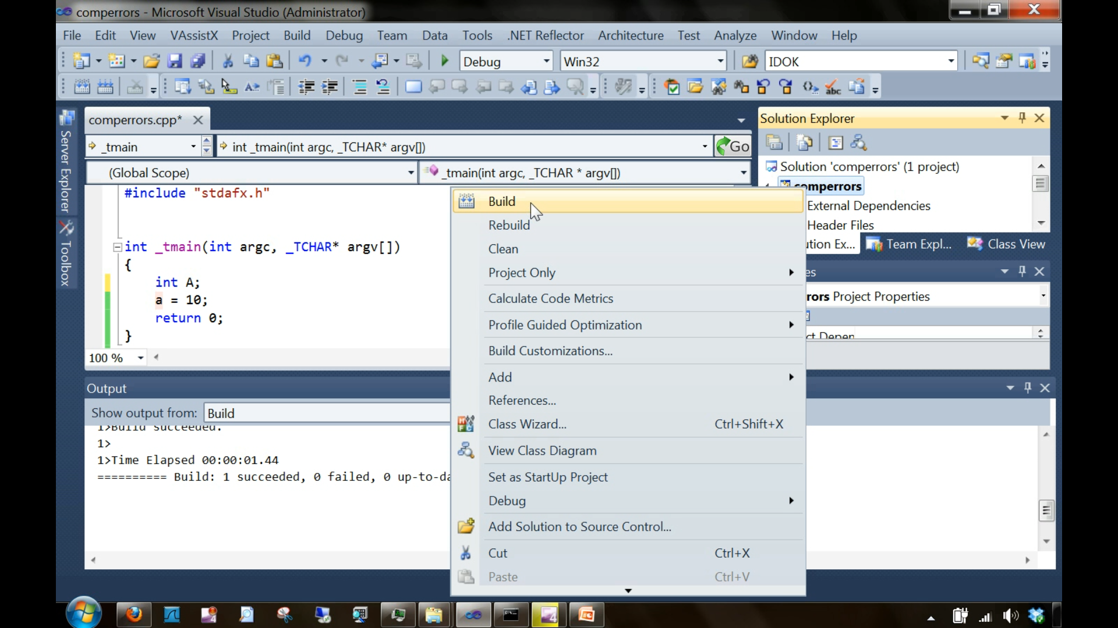Toggle the pin on the Properties panel
The height and width of the screenshot is (628, 1118).
[x=1022, y=271]
